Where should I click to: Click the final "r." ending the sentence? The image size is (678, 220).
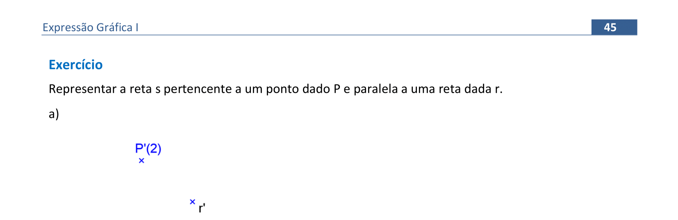point(498,89)
